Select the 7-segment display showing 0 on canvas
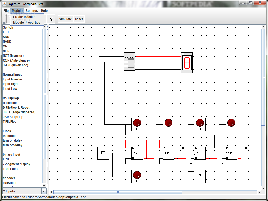This screenshot has width=268, height=201. (187, 63)
